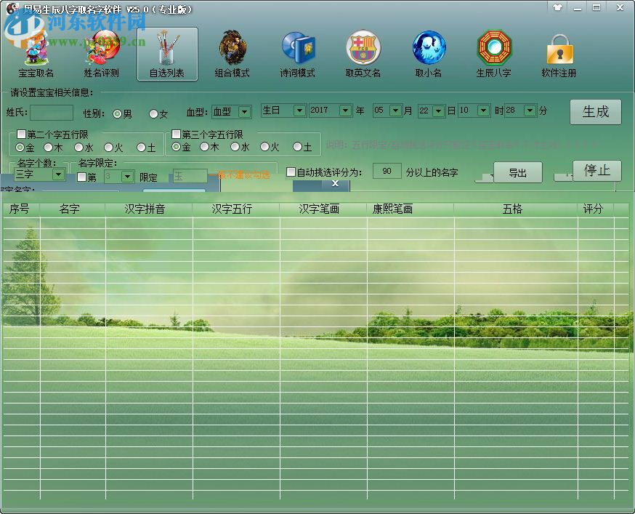Screen dimensions: 635x514
Task: Sort by 汉字笔画 column header
Action: pos(319,209)
